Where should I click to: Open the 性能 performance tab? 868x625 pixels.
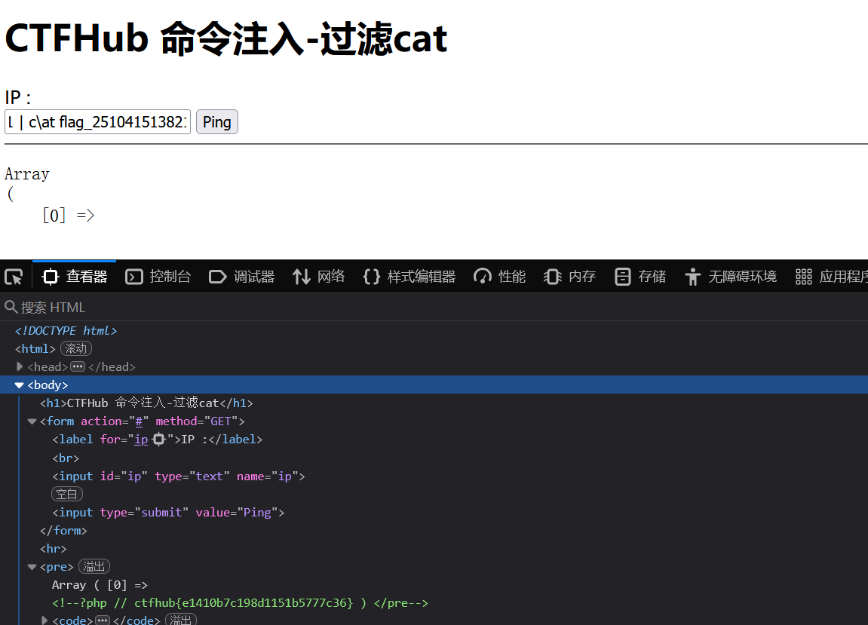click(x=500, y=277)
